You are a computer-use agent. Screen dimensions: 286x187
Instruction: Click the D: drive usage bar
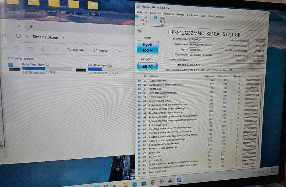(109, 69)
